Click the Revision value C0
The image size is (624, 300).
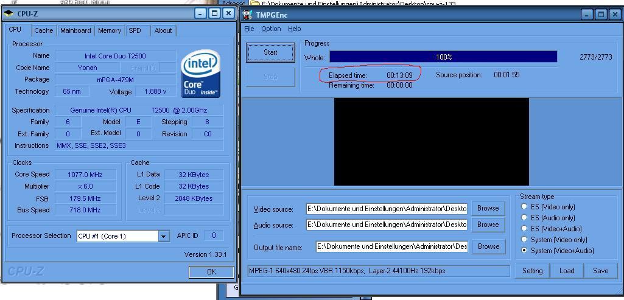pos(208,134)
